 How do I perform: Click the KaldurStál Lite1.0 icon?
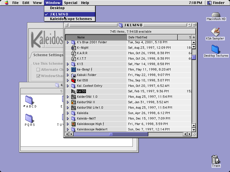coord(73,108)
